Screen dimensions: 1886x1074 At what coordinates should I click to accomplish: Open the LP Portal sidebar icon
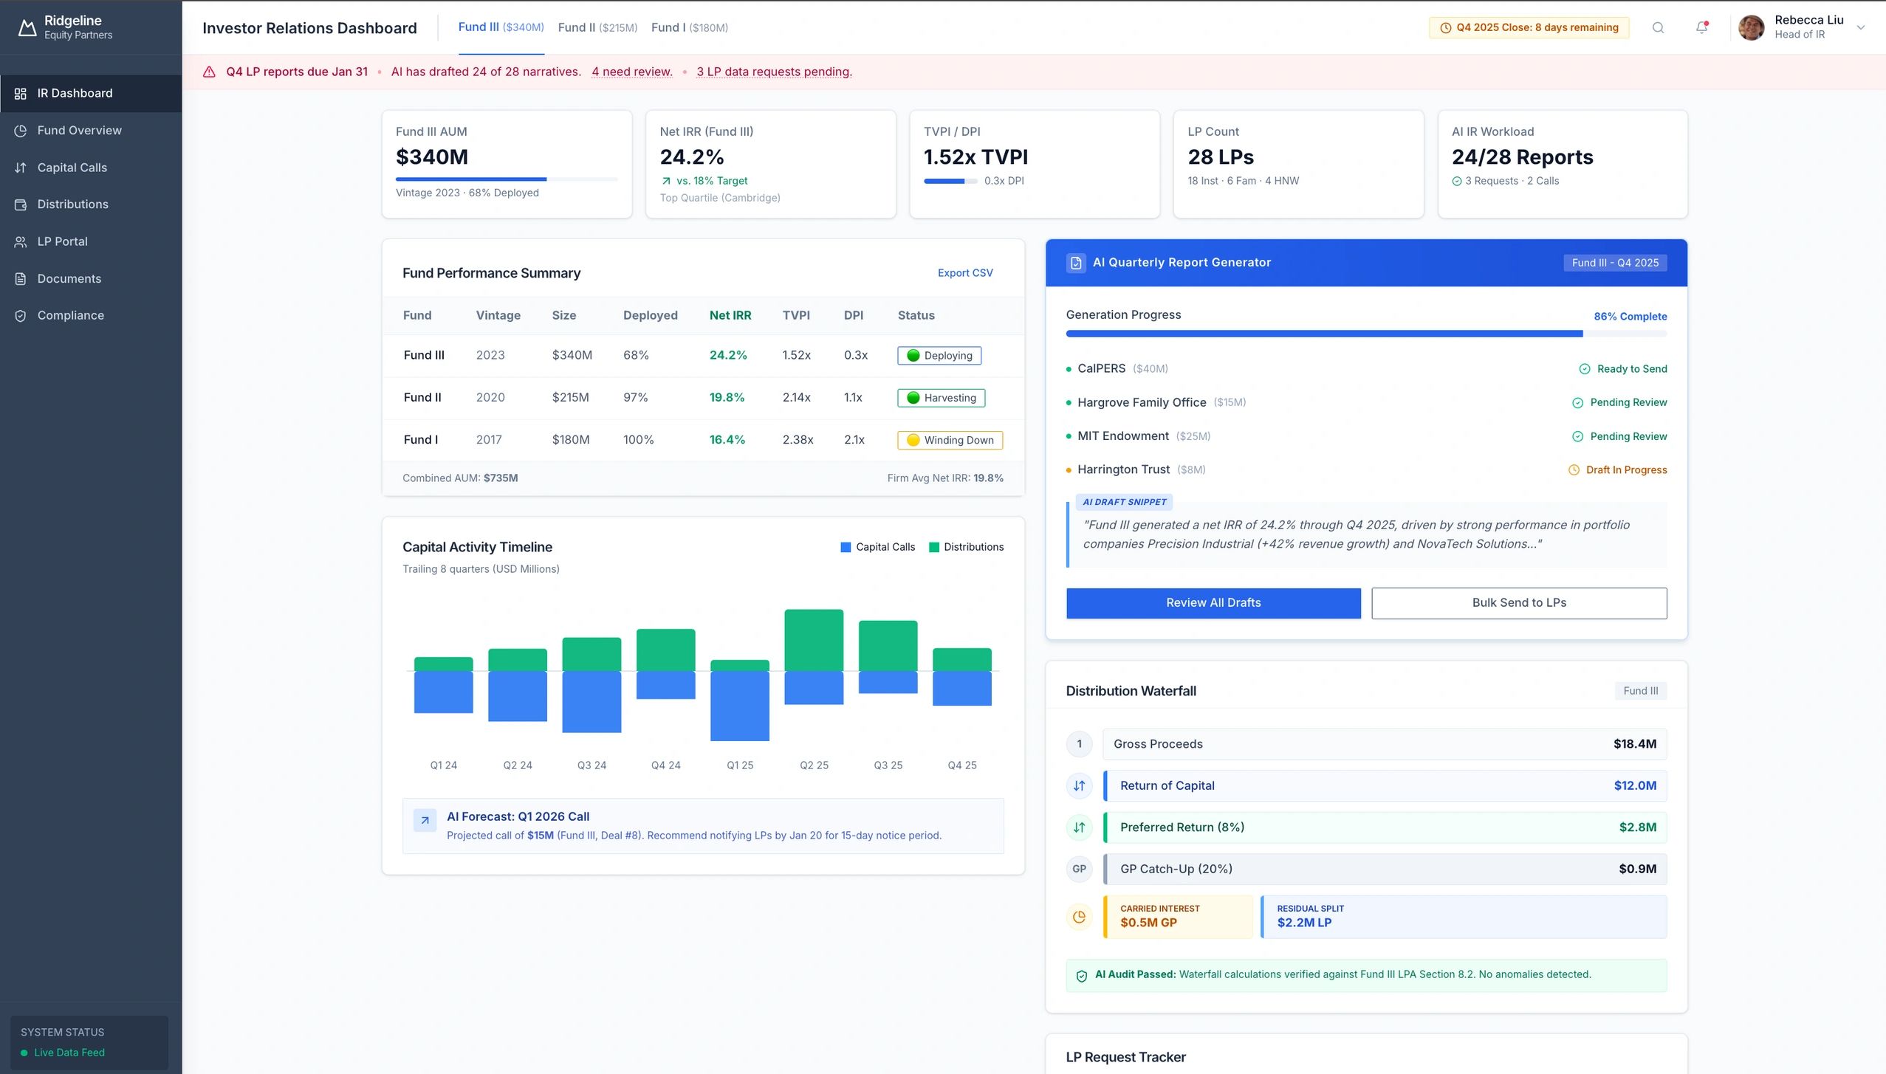[21, 241]
